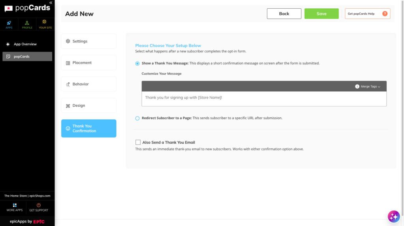
Task: Click the Back button
Action: 284,14
